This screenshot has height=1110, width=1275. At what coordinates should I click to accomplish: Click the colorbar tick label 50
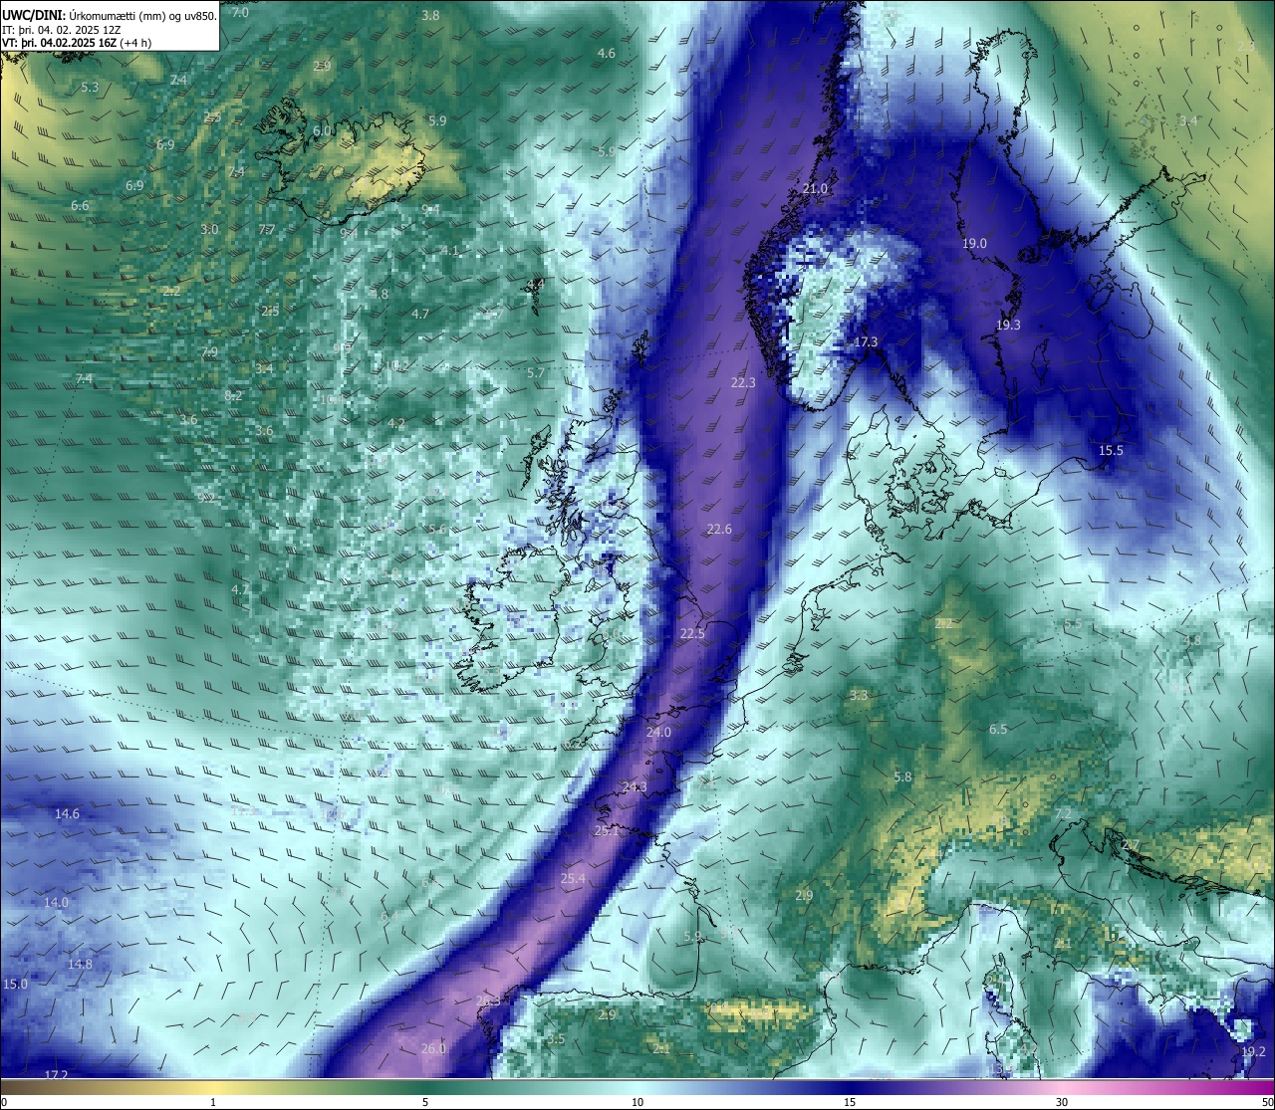1266,1102
